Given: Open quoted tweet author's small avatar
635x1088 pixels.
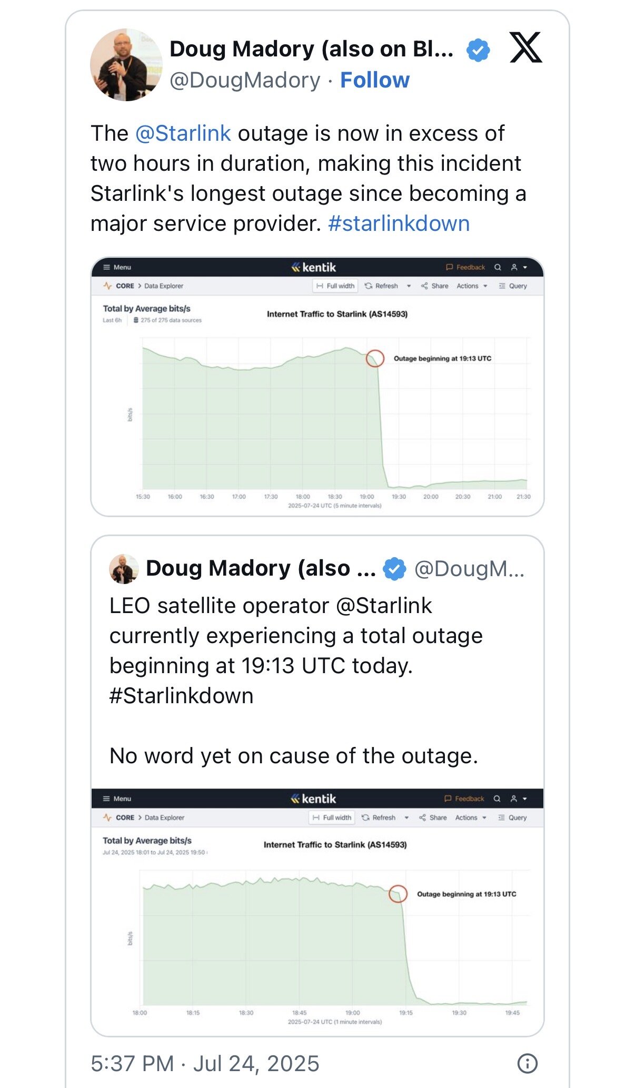Looking at the screenshot, I should pyautogui.click(x=124, y=569).
